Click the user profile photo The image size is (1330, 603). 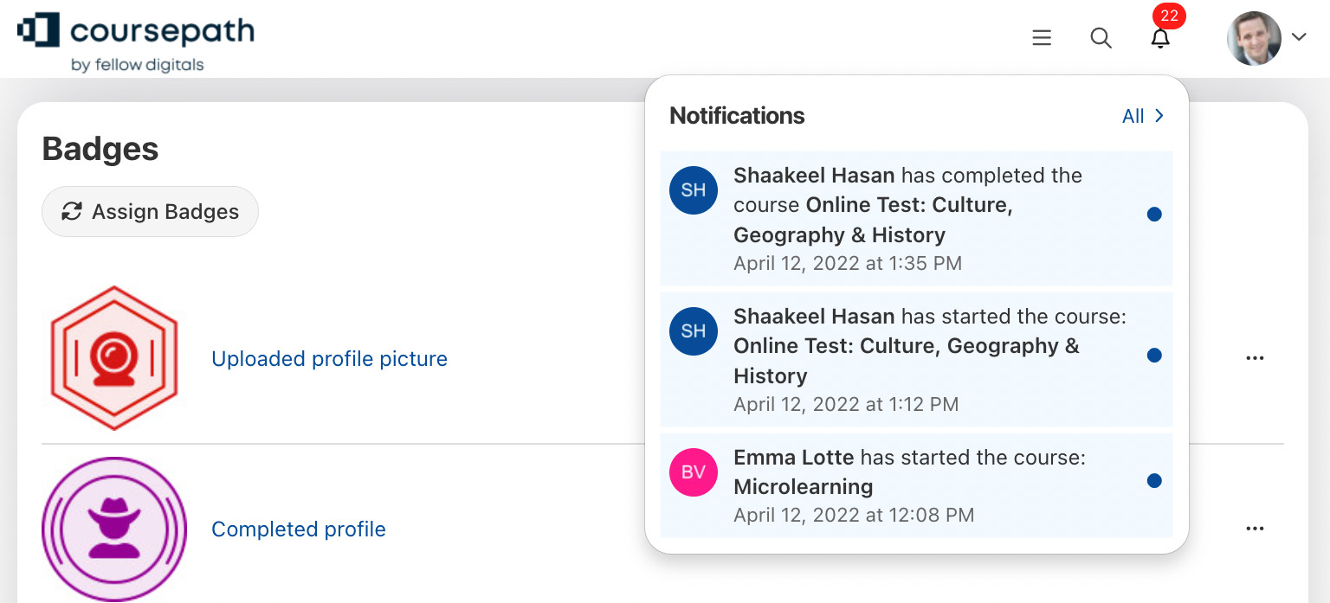[x=1253, y=38]
